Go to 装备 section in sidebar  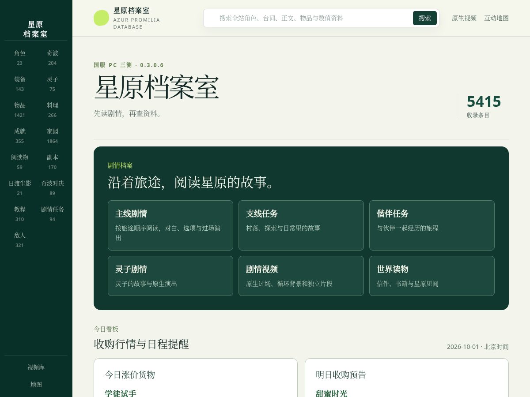pos(20,84)
